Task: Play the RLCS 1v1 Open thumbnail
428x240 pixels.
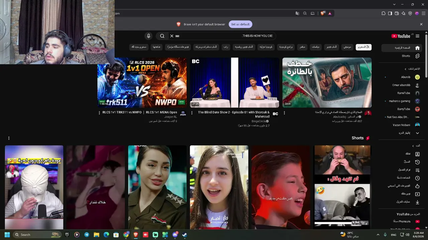Action: [x=142, y=83]
